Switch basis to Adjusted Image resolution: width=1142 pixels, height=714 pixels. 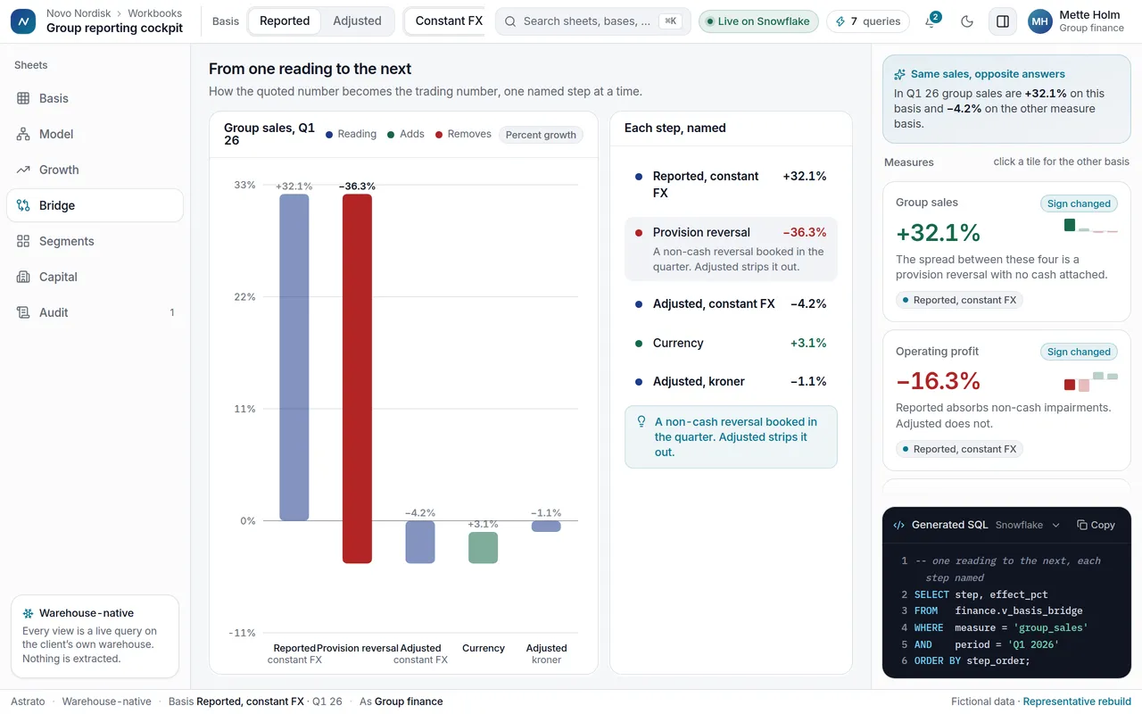point(357,21)
